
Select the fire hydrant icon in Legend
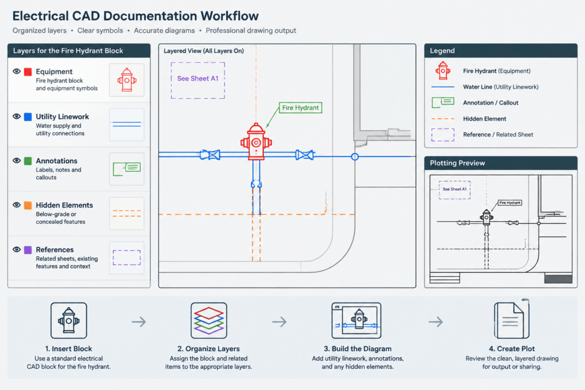click(x=443, y=70)
